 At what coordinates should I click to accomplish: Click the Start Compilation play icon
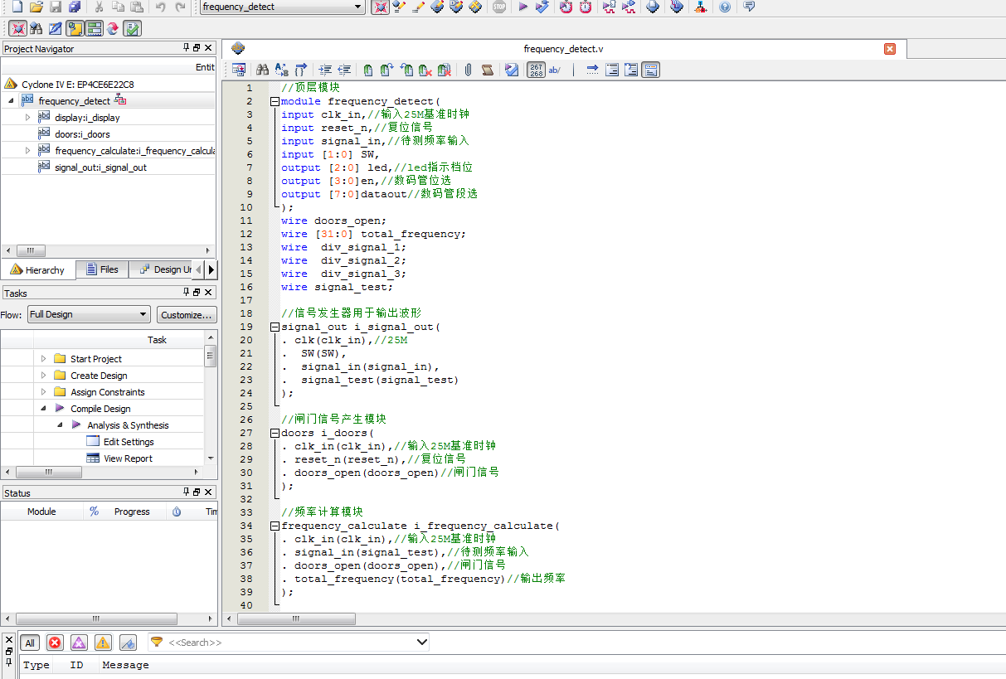click(x=522, y=7)
